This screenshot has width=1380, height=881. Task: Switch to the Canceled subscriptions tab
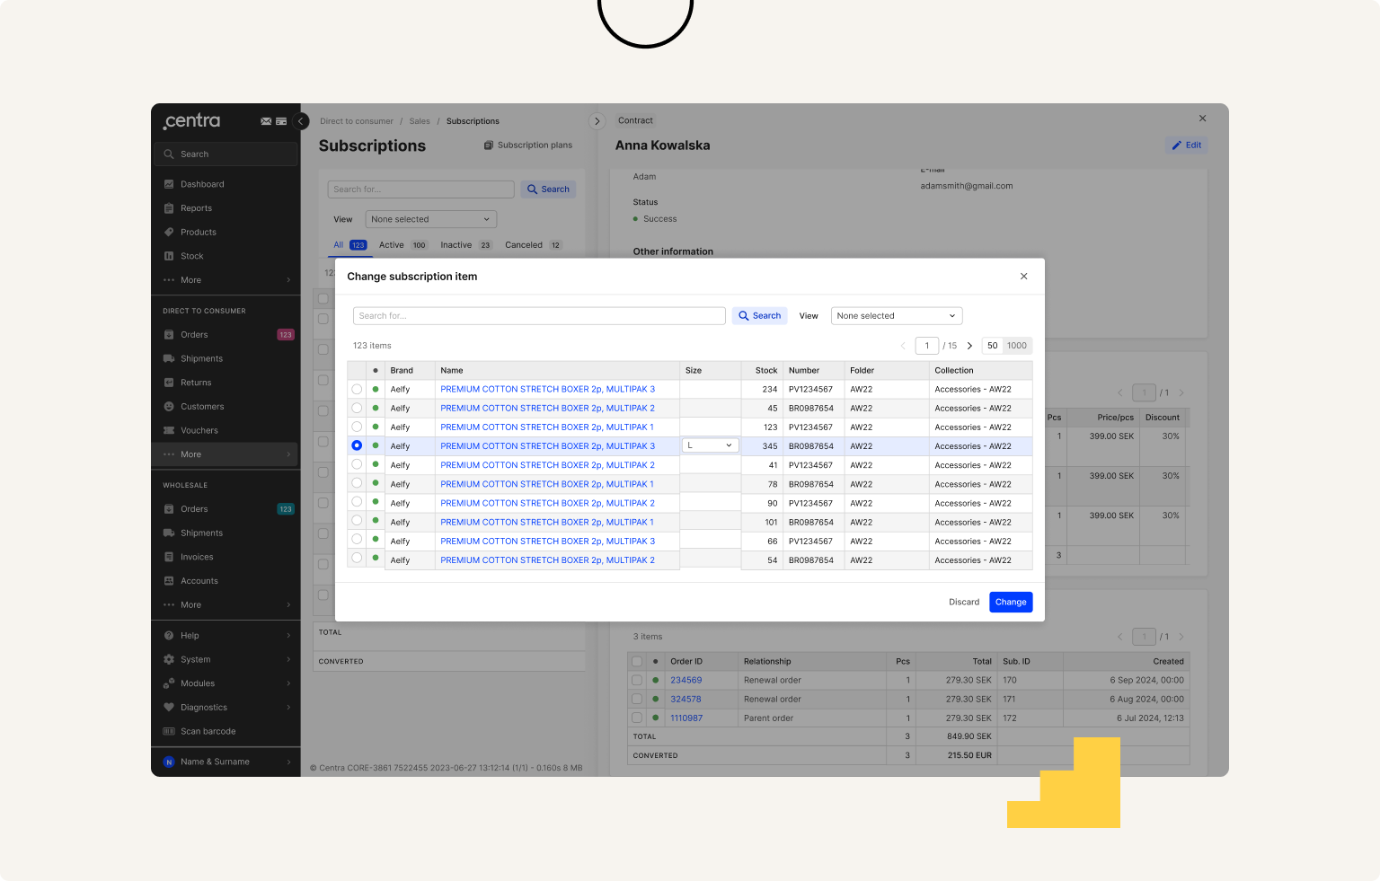524,245
